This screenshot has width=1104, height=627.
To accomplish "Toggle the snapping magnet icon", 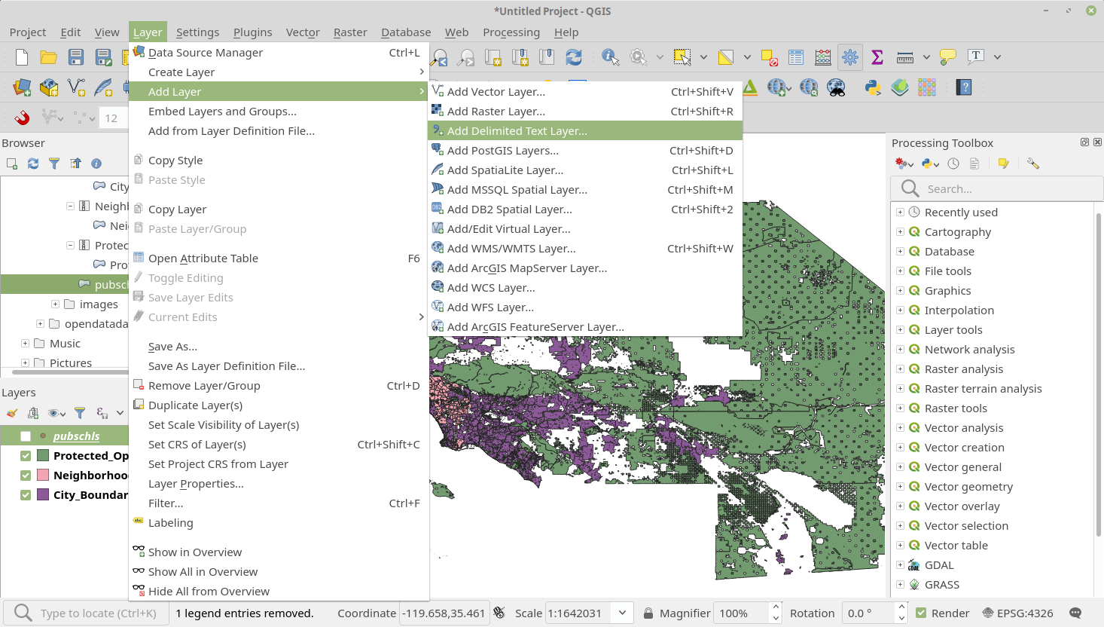I will pyautogui.click(x=22, y=118).
